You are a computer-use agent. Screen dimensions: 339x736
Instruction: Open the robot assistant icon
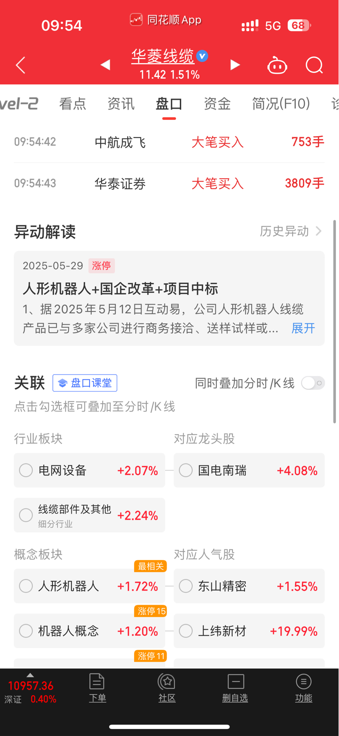click(x=277, y=65)
